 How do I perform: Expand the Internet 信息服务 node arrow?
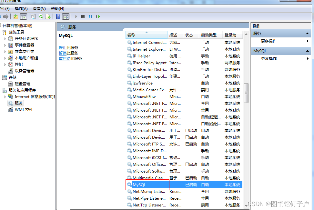tap(5, 97)
